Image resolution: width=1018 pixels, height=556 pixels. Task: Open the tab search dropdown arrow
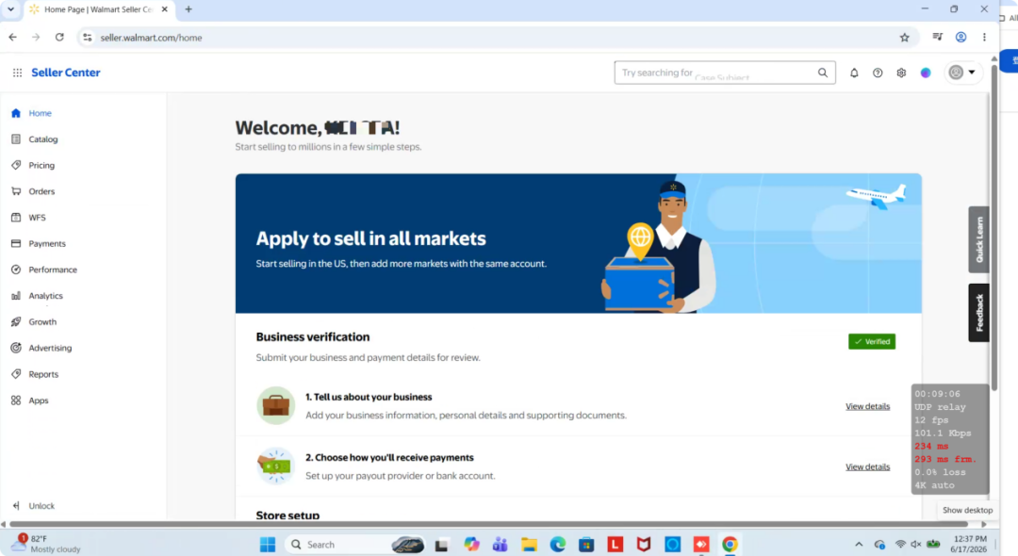point(10,9)
